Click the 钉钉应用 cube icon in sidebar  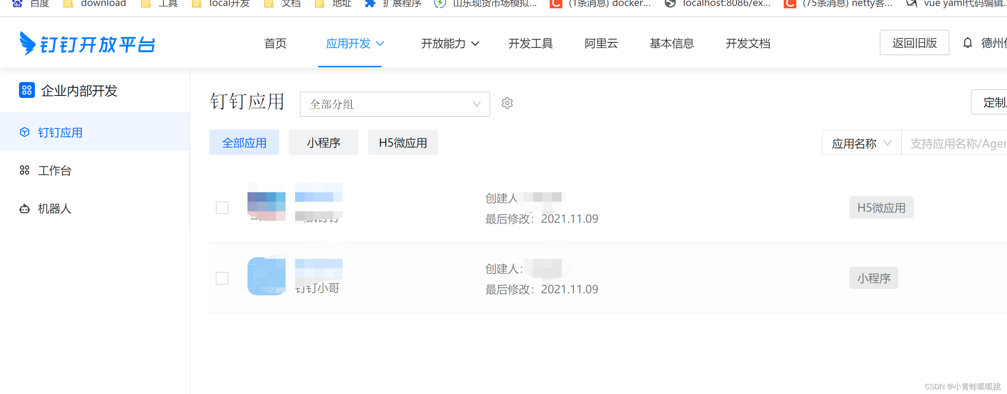pos(25,132)
